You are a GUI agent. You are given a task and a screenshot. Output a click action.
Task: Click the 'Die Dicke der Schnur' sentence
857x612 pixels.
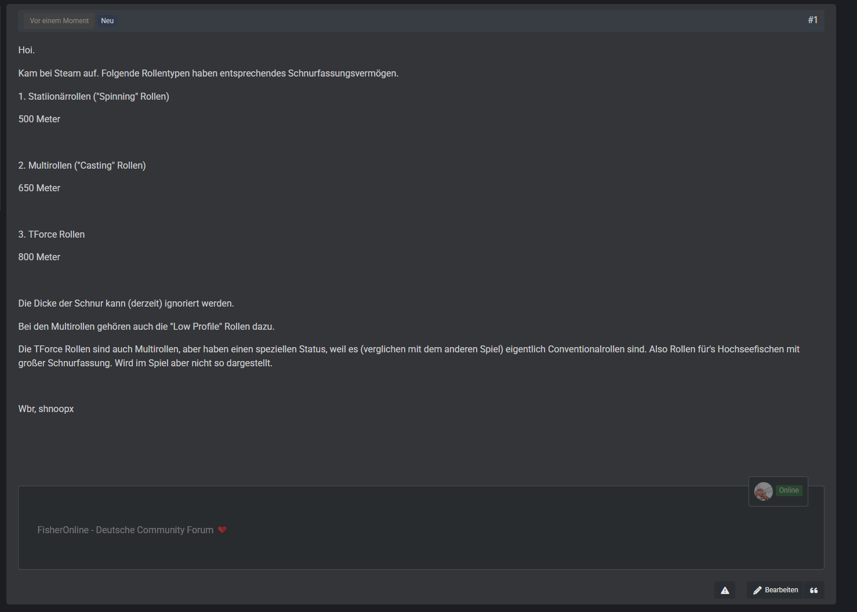click(126, 304)
